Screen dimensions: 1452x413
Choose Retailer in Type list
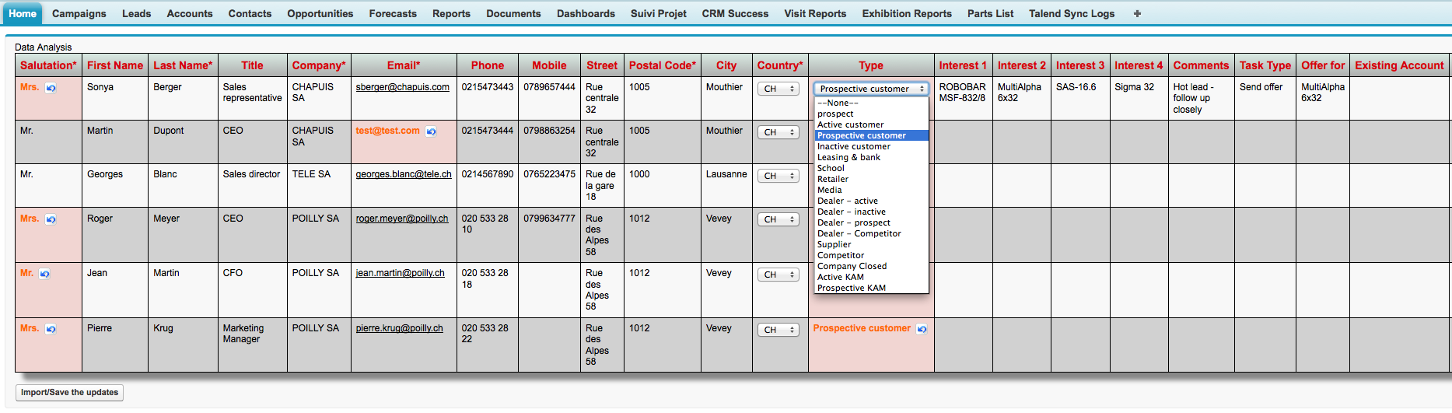(x=871, y=179)
